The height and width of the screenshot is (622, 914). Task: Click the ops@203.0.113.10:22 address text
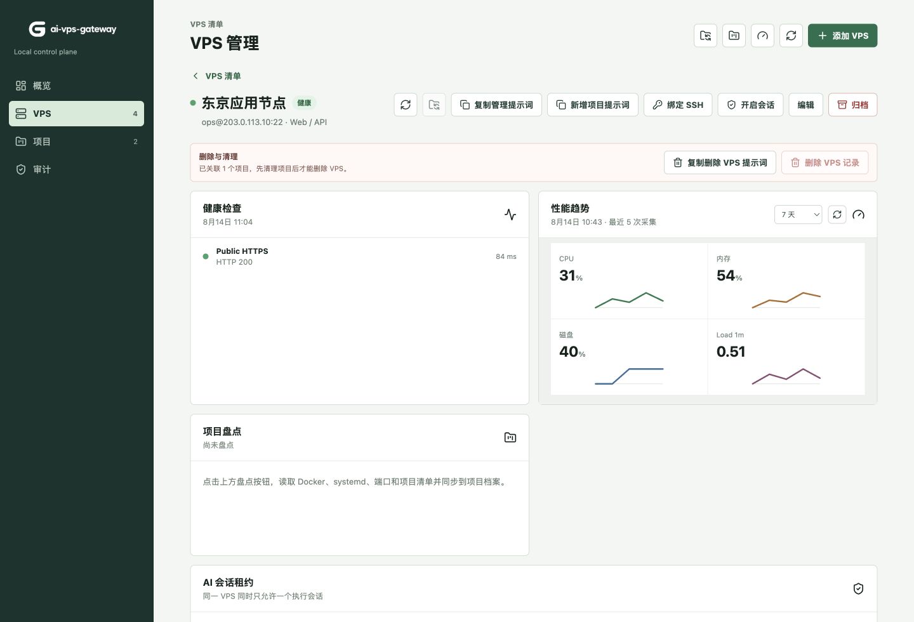[242, 122]
